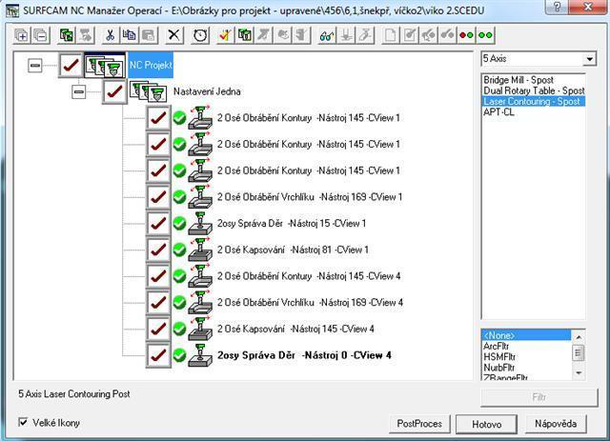The height and width of the screenshot is (441, 610).
Task: Click the red and green dots toolbar icon
Action: pos(466,35)
